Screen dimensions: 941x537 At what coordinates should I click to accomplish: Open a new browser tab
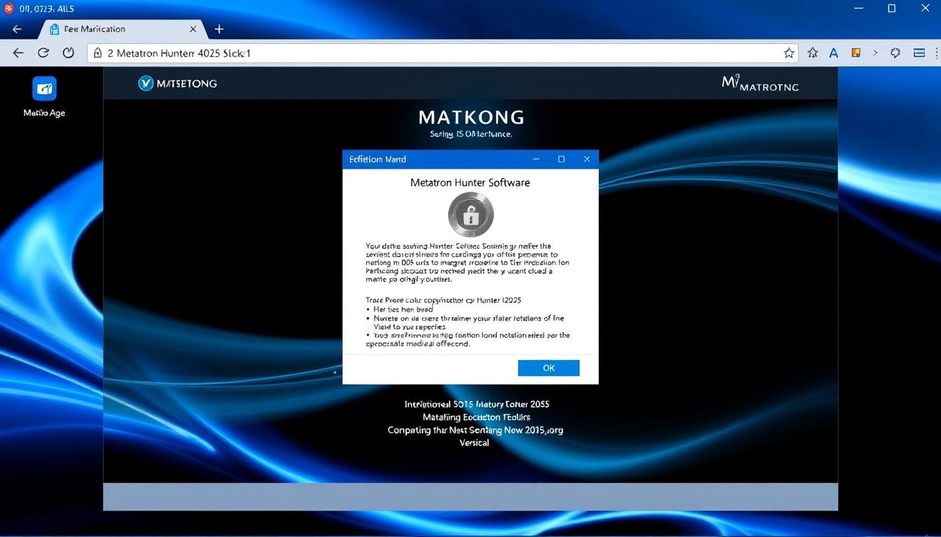(x=219, y=29)
